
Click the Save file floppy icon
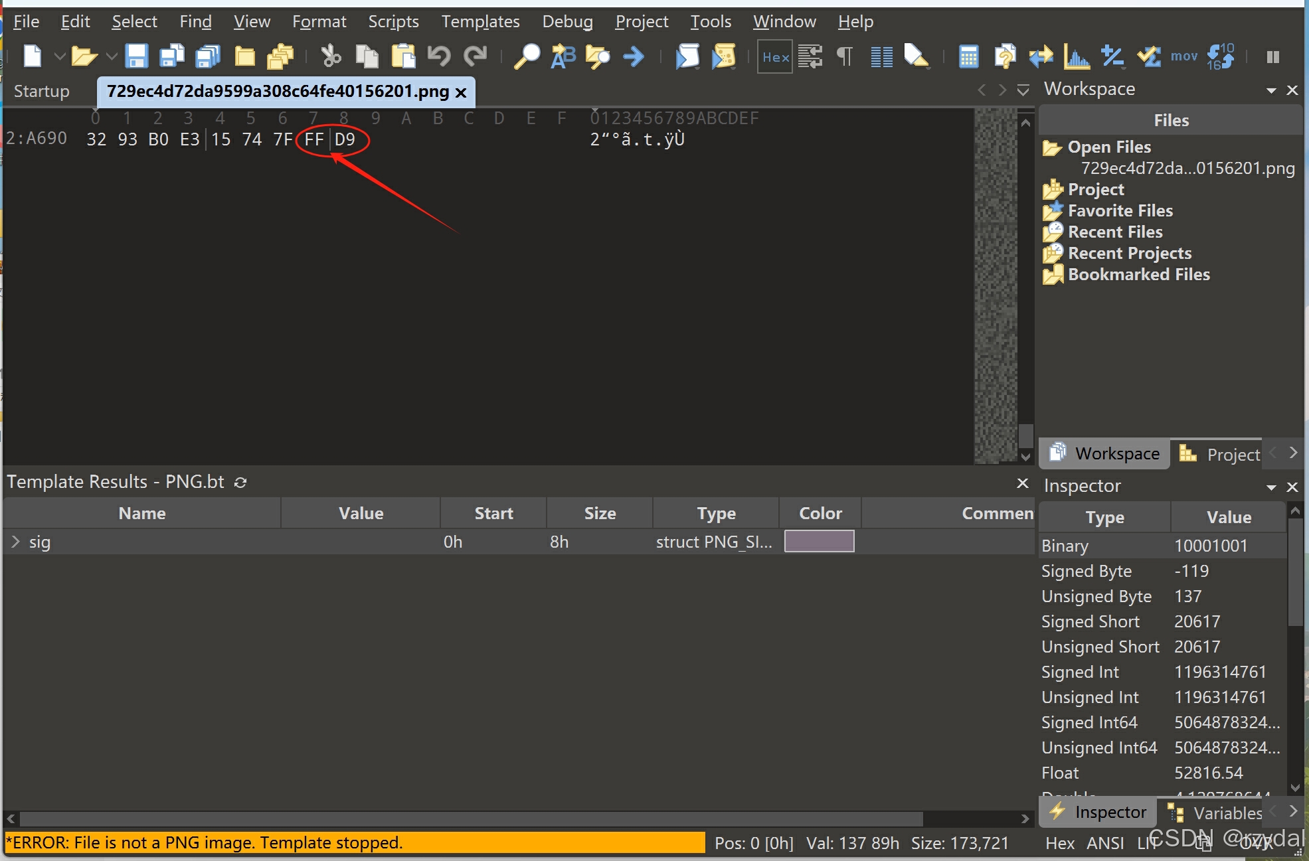(x=137, y=56)
